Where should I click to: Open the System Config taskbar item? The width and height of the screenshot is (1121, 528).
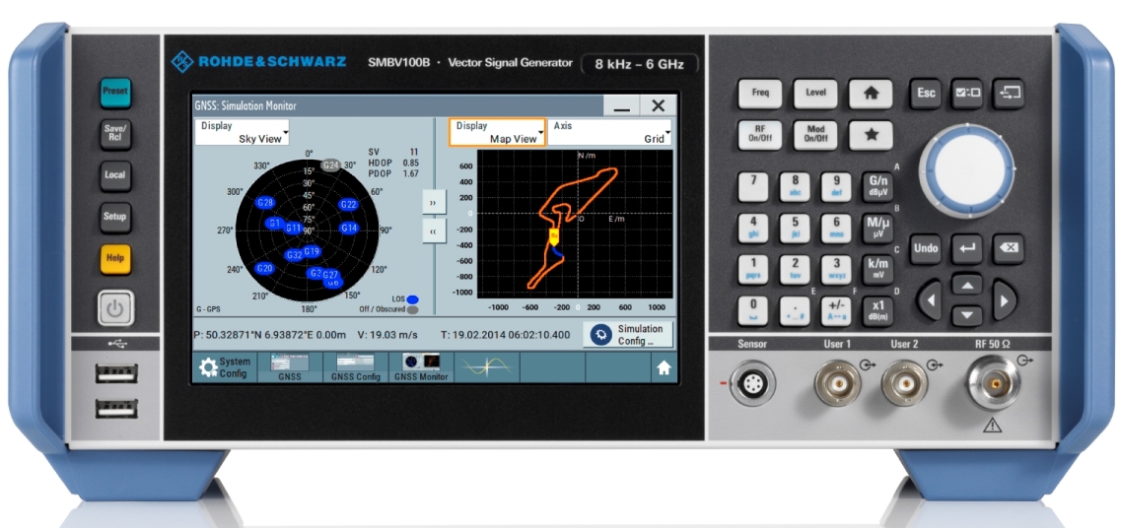coord(225,367)
